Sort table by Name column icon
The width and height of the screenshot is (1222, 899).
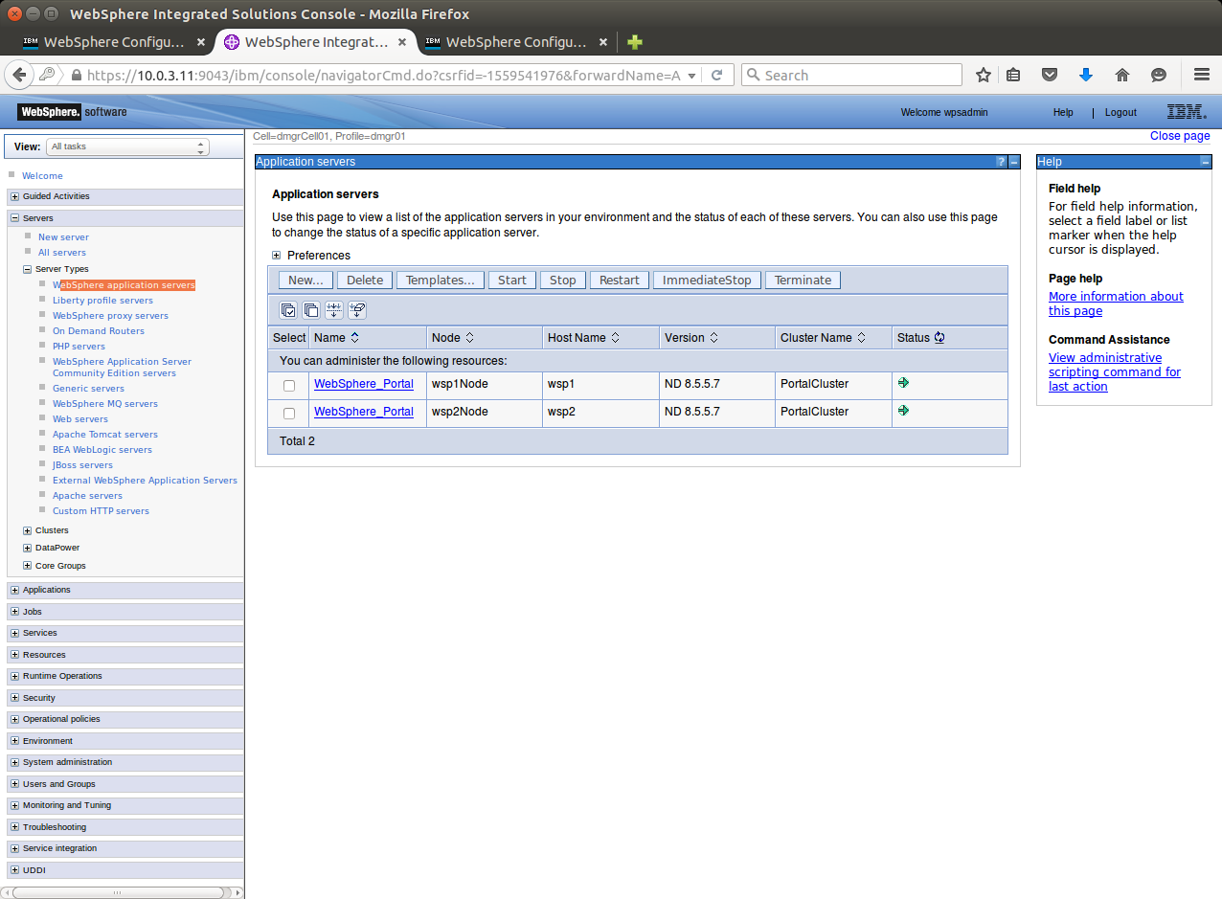pyautogui.click(x=355, y=337)
